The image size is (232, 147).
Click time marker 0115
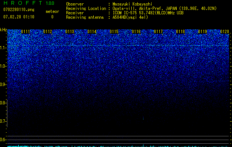coord(114,32)
